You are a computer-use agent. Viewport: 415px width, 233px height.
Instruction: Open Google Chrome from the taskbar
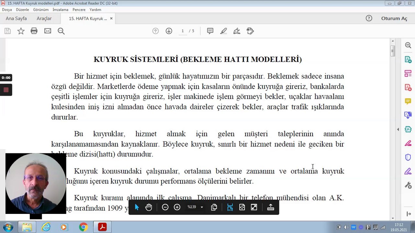tap(83, 227)
